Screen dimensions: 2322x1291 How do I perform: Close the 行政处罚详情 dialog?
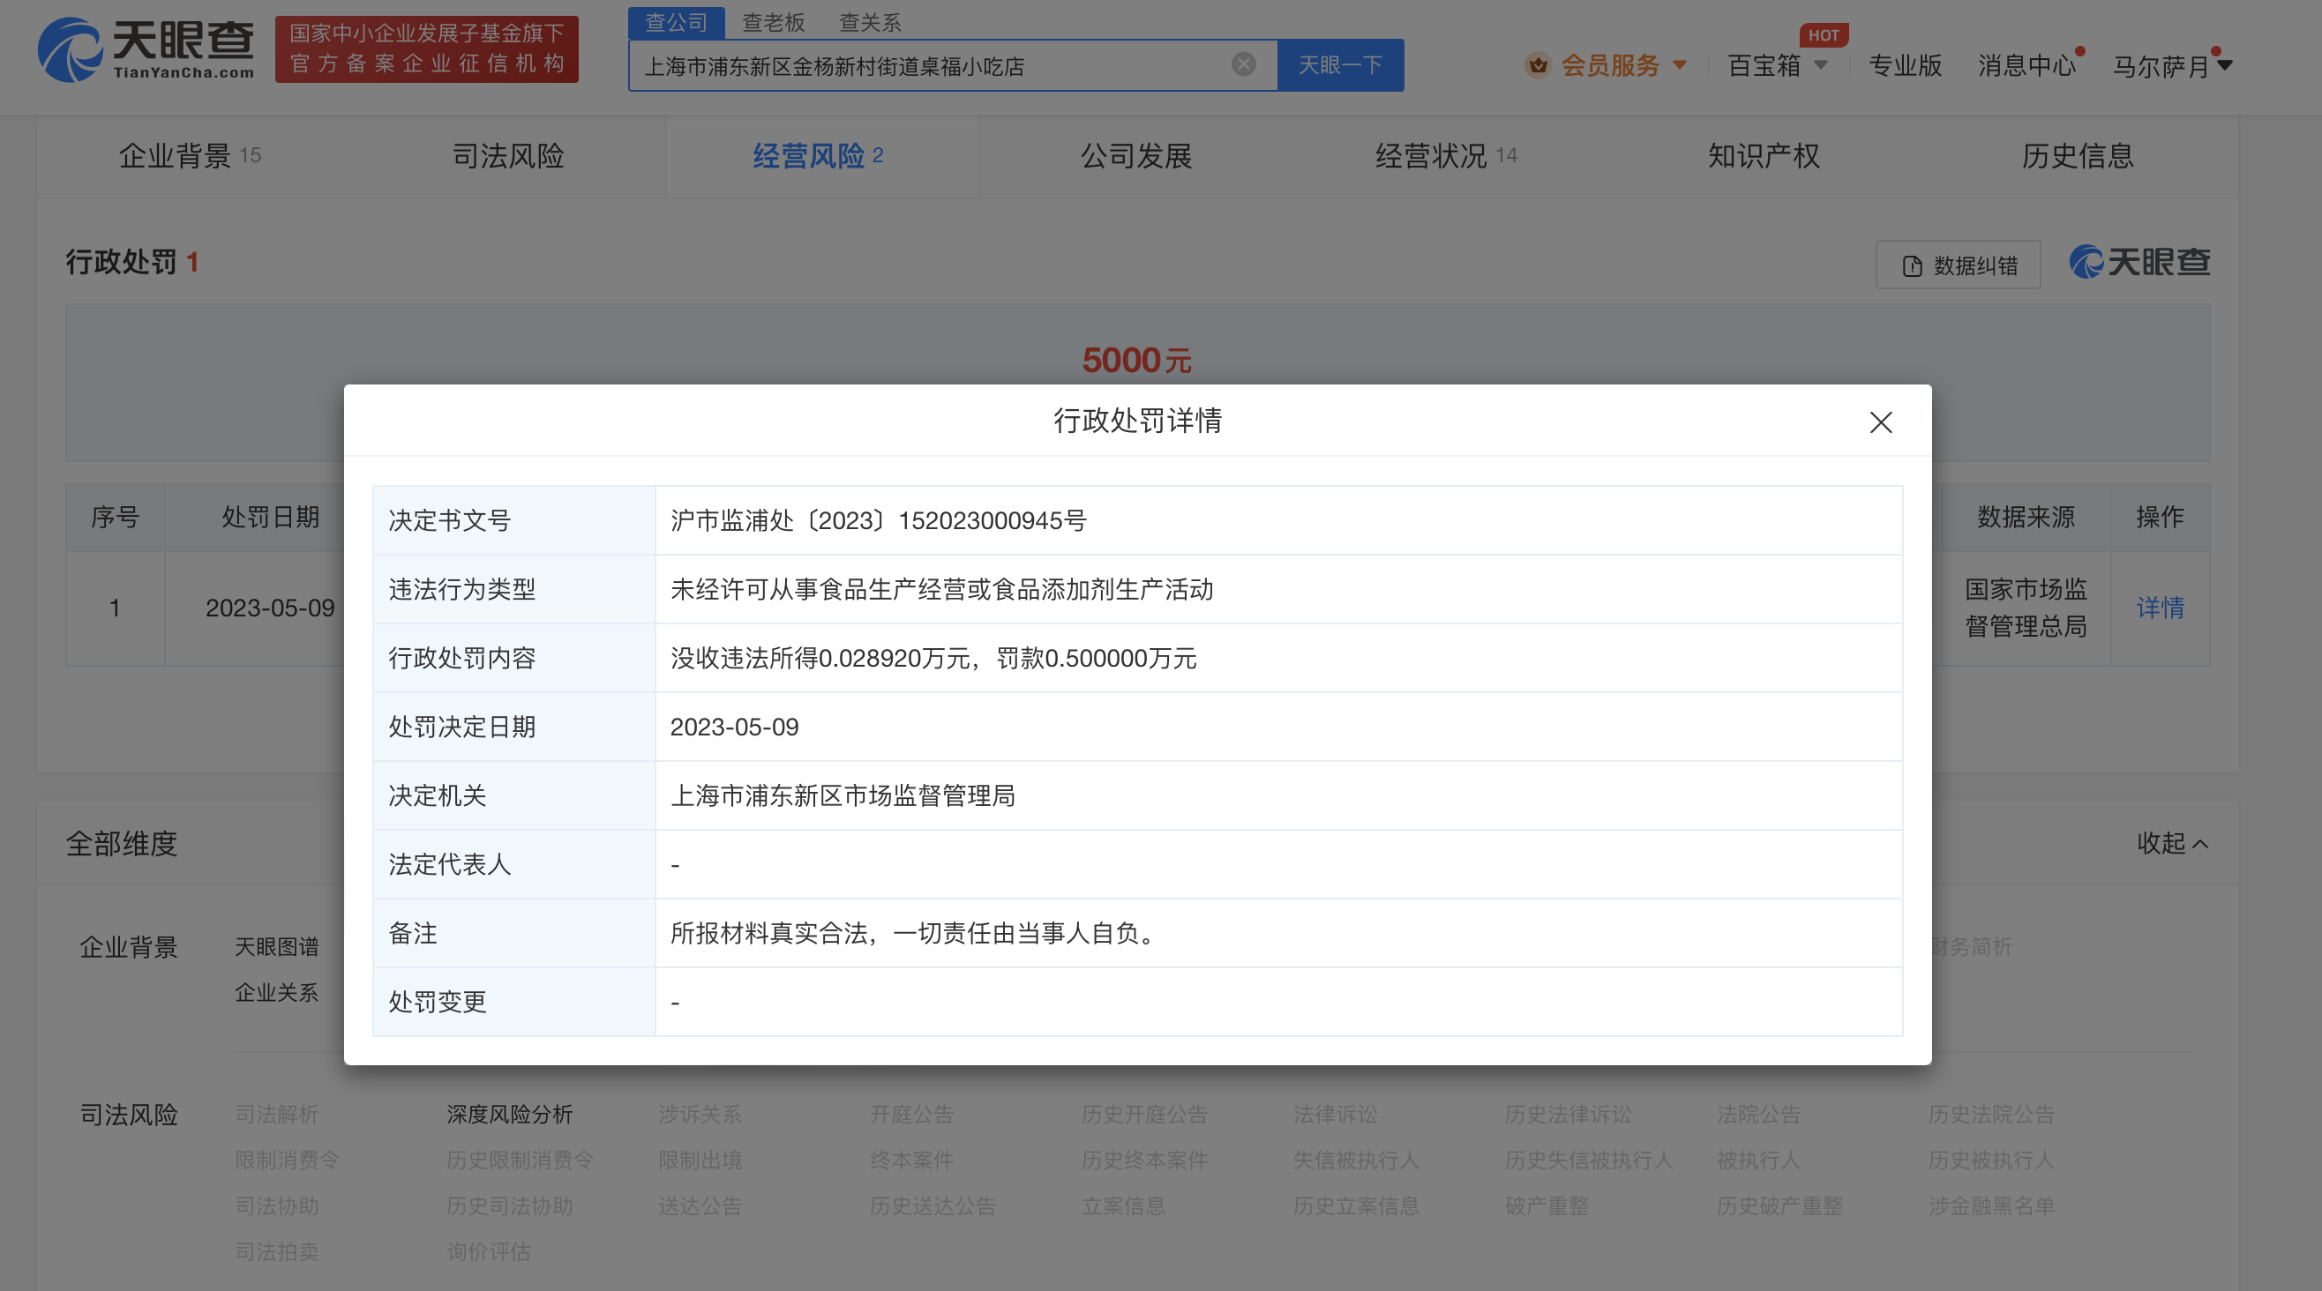point(1880,422)
